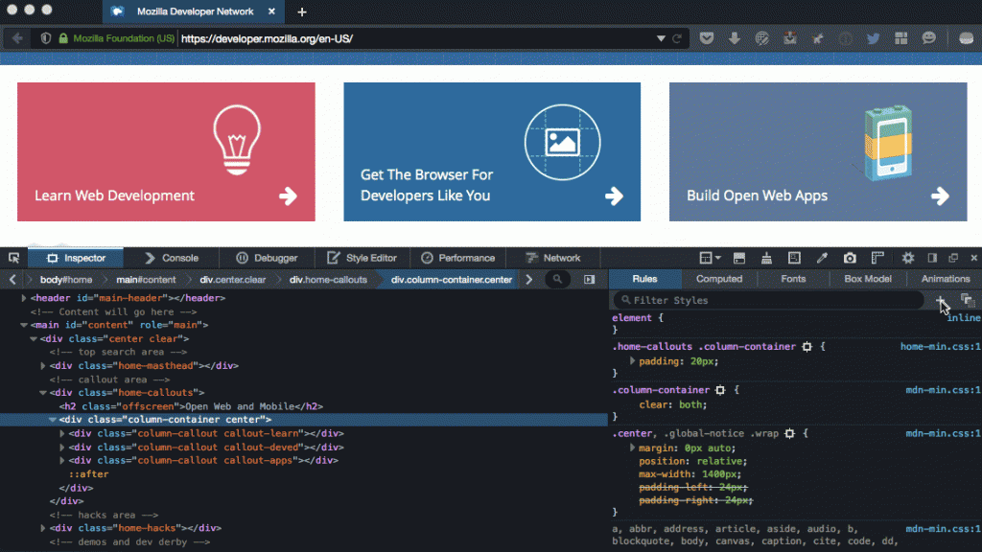
Task: Highlight elements matching .center selector
Action: tap(790, 433)
